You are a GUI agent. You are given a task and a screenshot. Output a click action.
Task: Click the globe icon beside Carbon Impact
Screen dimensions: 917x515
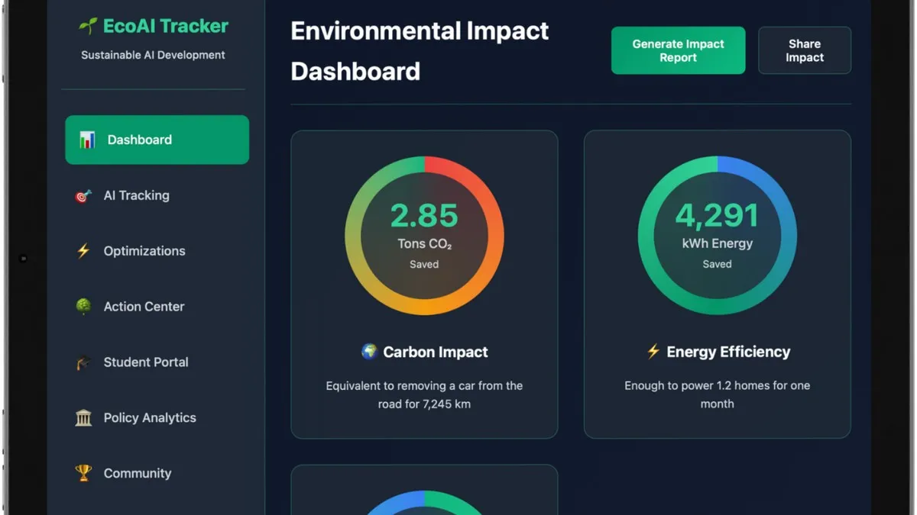[369, 352]
